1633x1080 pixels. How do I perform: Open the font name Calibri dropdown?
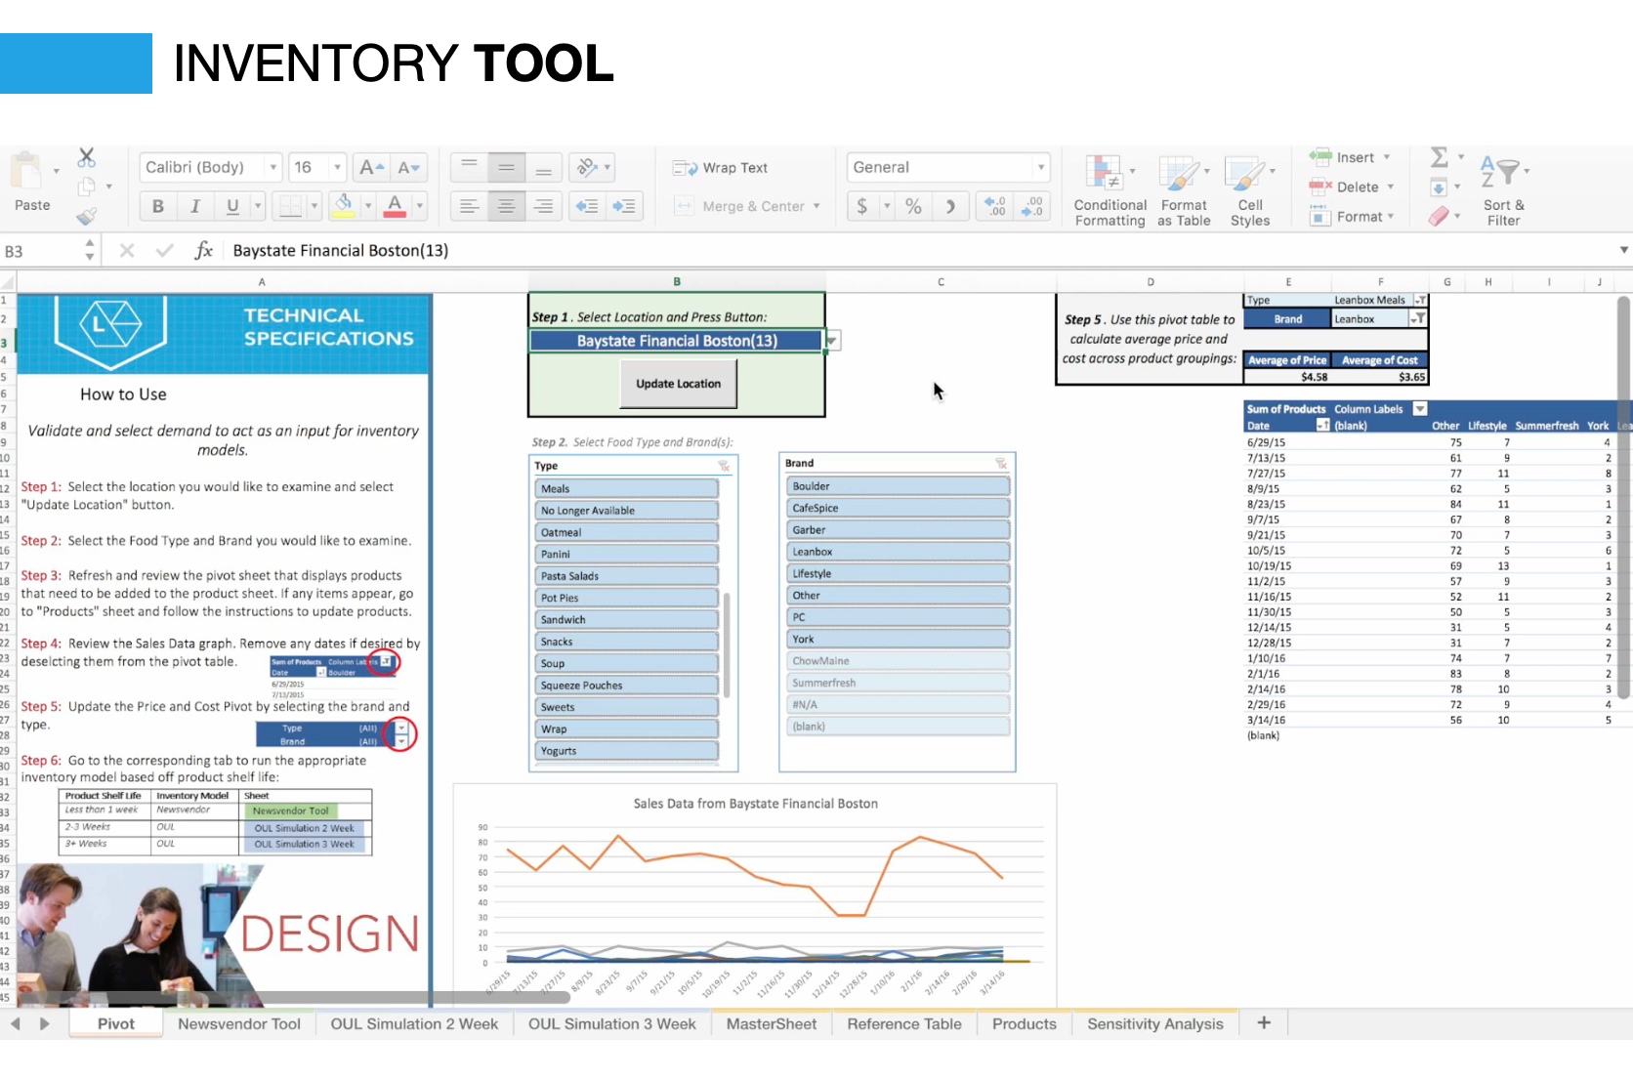pos(273,168)
